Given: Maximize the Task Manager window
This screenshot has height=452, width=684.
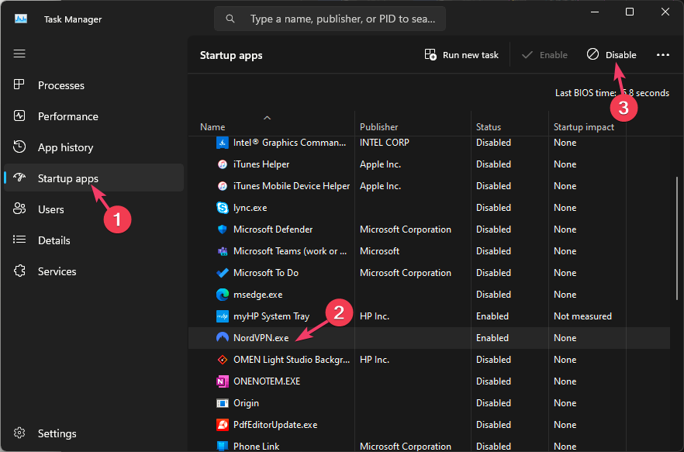Looking at the screenshot, I should (x=630, y=12).
